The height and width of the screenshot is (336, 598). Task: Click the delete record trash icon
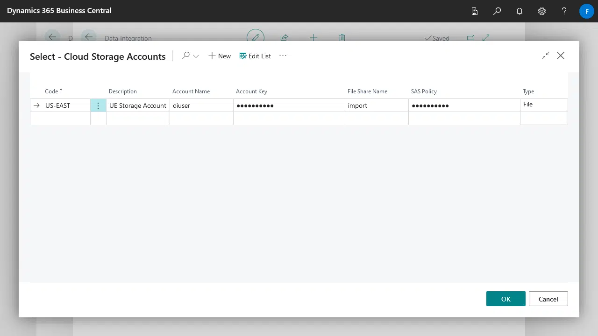tap(342, 38)
